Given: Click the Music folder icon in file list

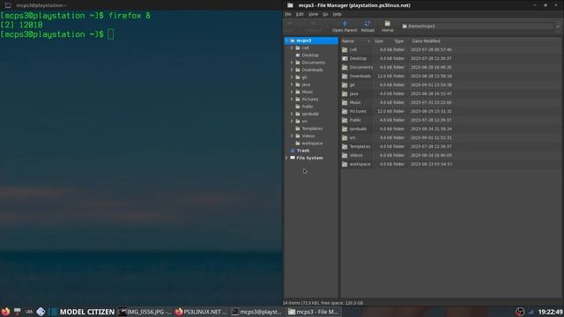Looking at the screenshot, I should (345, 102).
